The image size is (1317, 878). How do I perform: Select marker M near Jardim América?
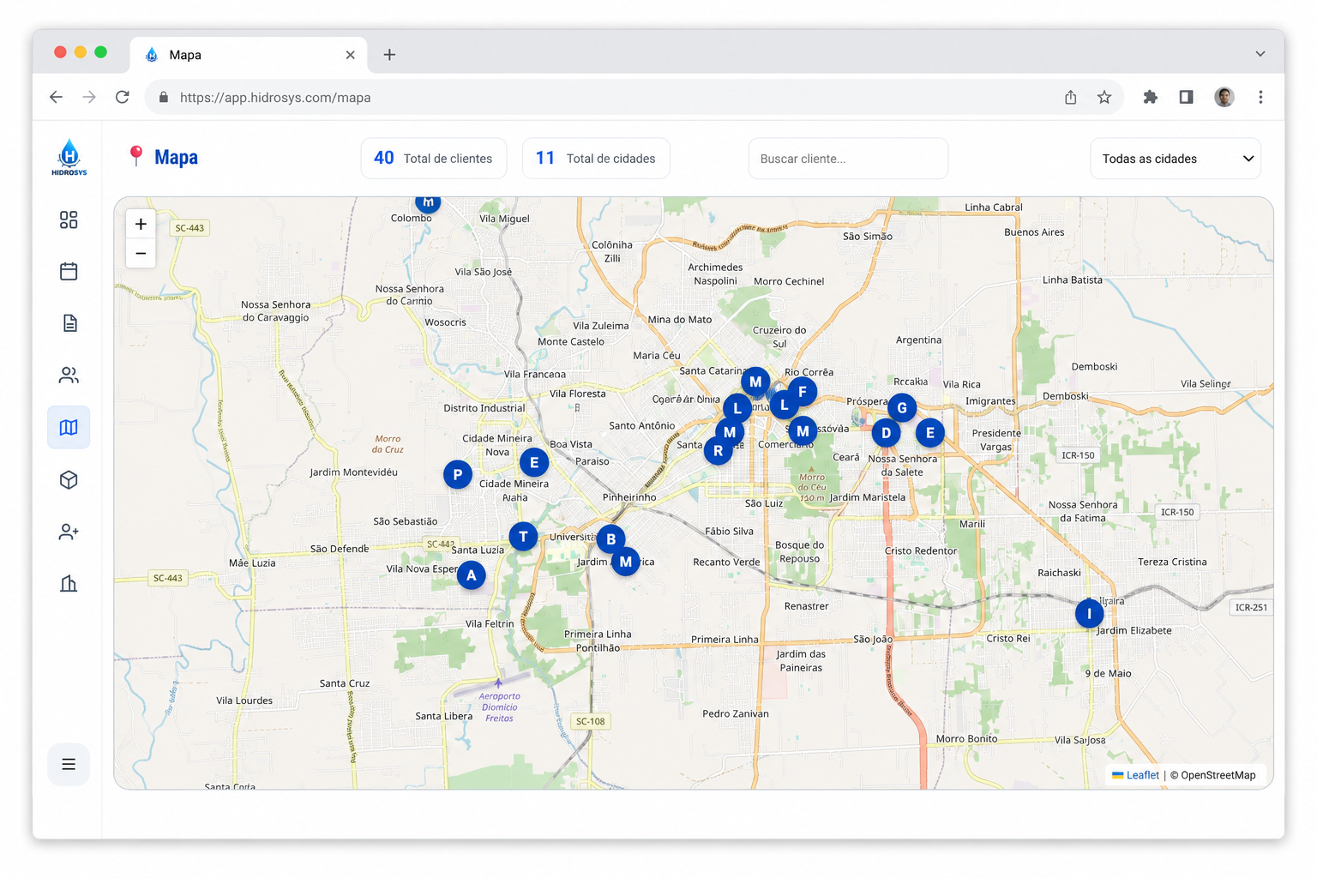click(625, 562)
